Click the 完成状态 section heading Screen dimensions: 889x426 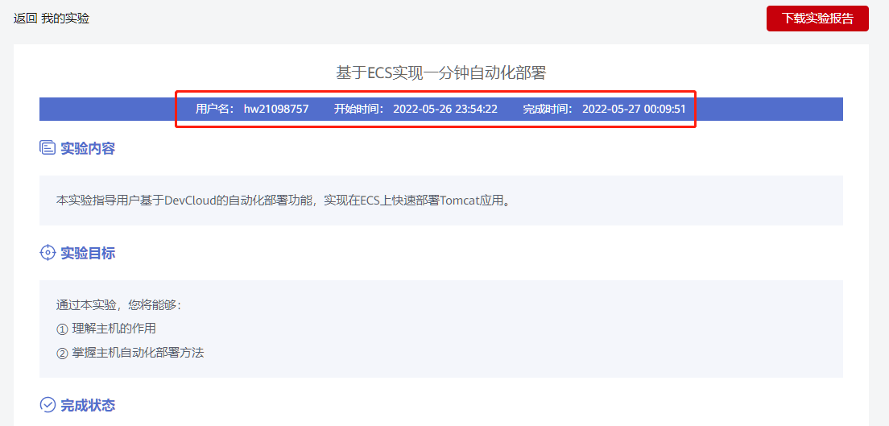tap(88, 405)
